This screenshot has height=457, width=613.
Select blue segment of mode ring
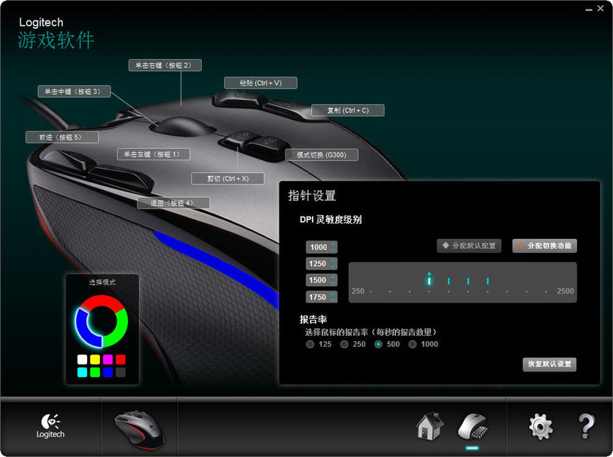(x=83, y=330)
